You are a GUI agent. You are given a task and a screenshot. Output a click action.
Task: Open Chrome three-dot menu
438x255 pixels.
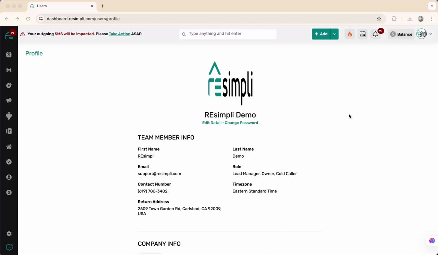[x=431, y=19]
